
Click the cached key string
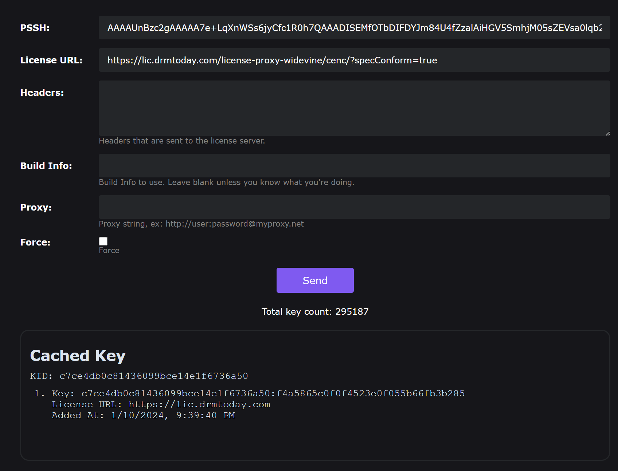[x=273, y=393]
